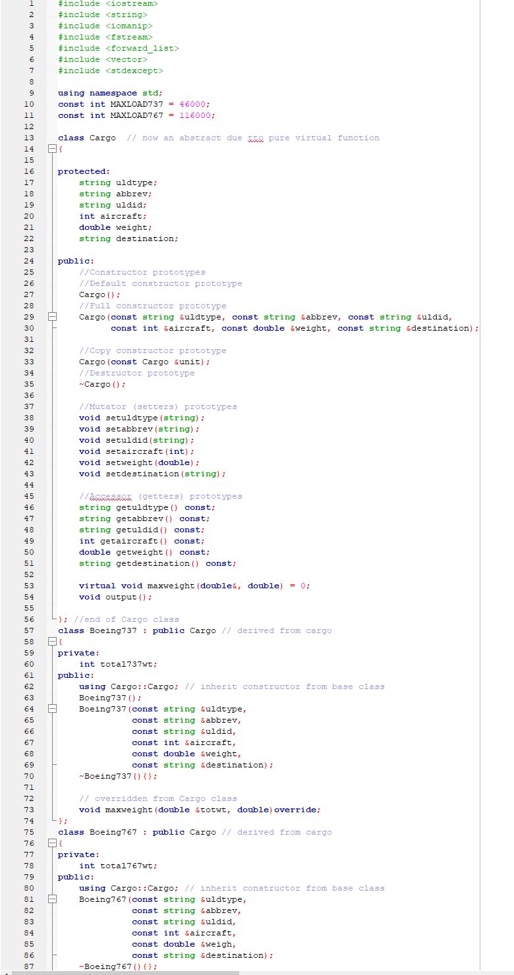Screen dimensions: 514x975
Task: Click the "#include <forward_list>" line
Action: [x=119, y=48]
